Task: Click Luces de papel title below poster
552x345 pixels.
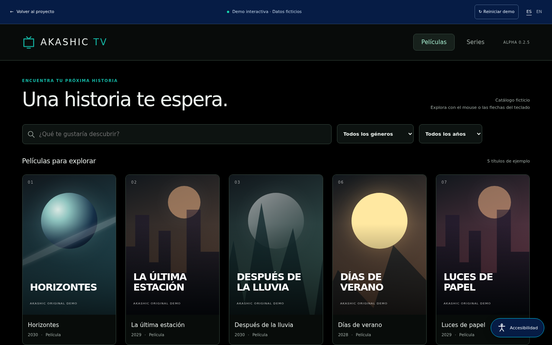Action: click(463, 325)
